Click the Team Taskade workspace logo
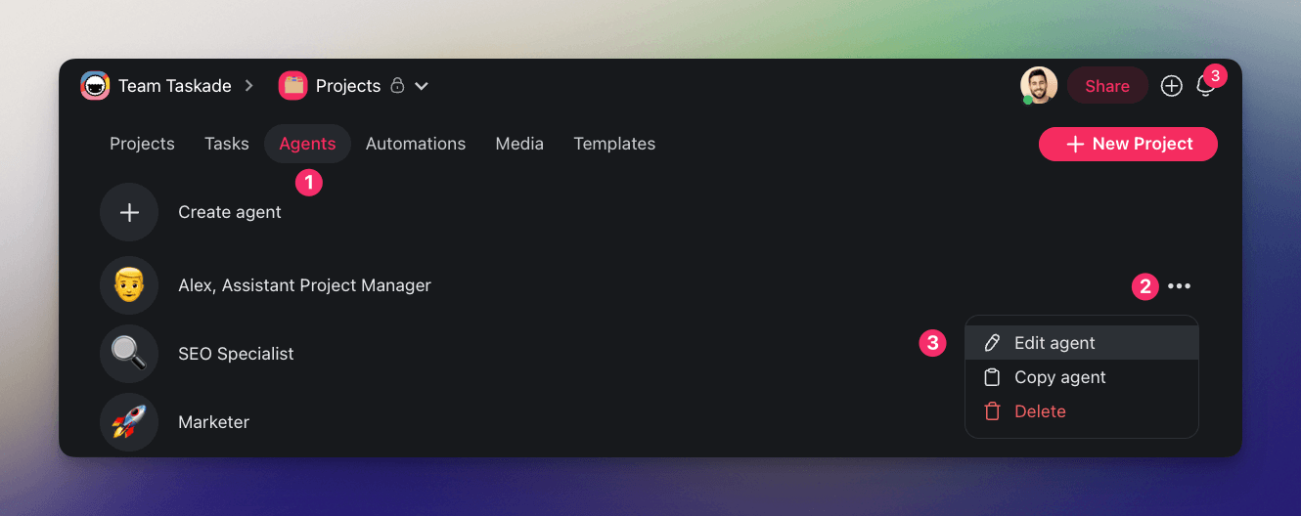Image resolution: width=1301 pixels, height=516 pixels. (95, 86)
